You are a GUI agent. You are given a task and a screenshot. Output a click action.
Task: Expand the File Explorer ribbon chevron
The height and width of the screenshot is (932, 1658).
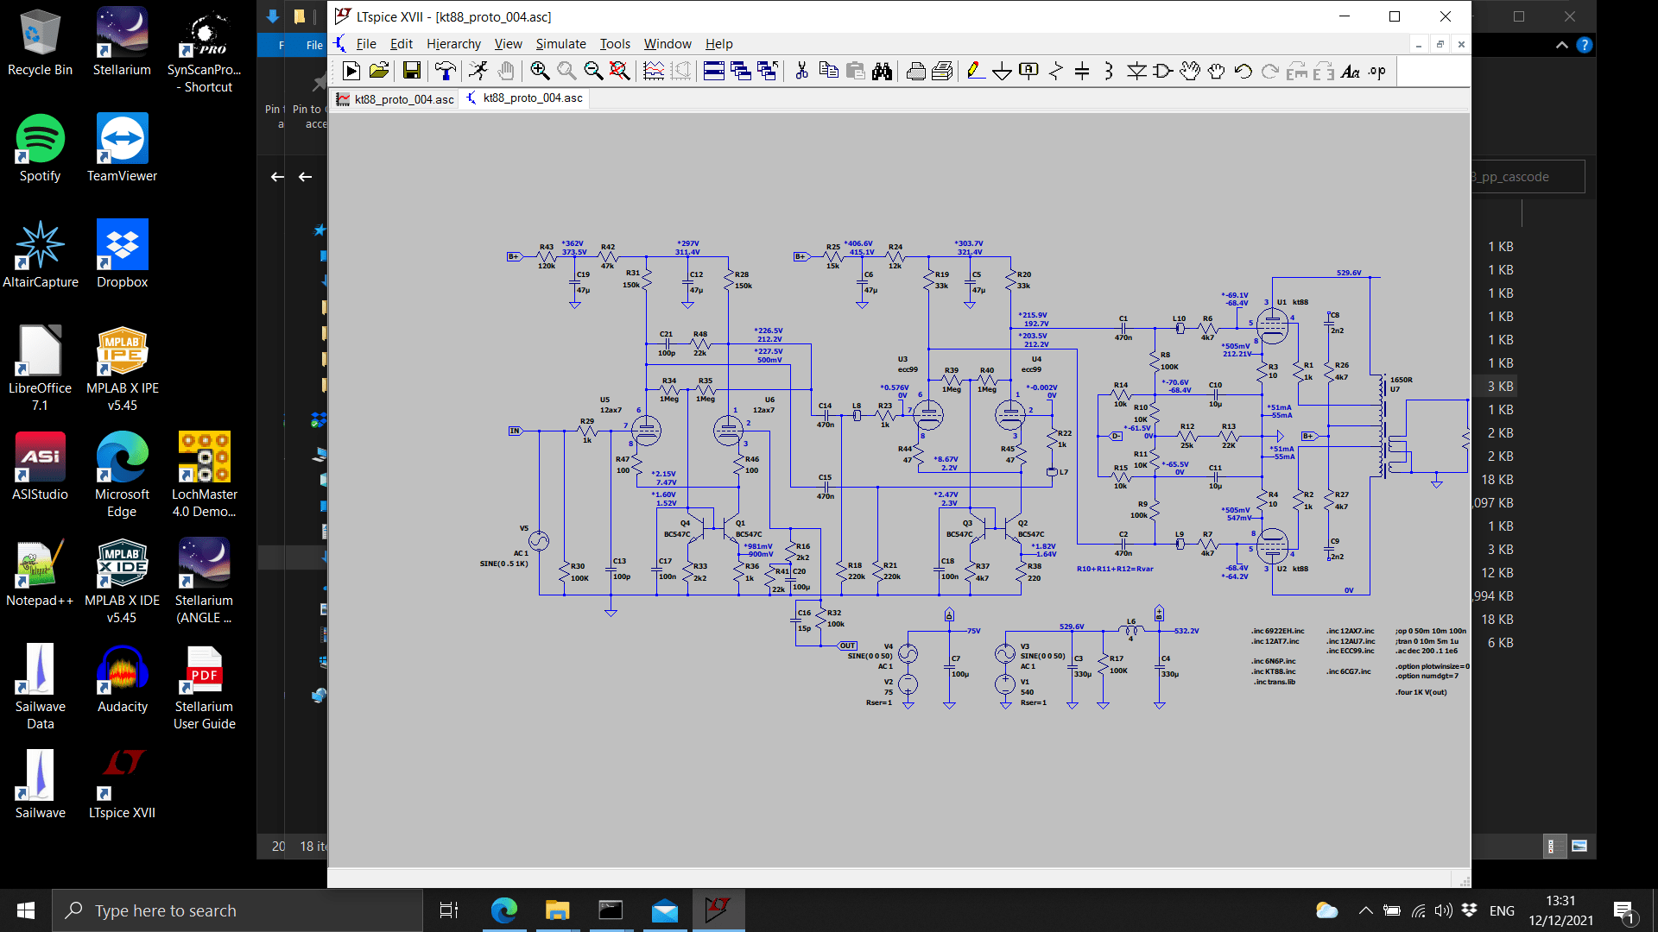pos(1562,45)
